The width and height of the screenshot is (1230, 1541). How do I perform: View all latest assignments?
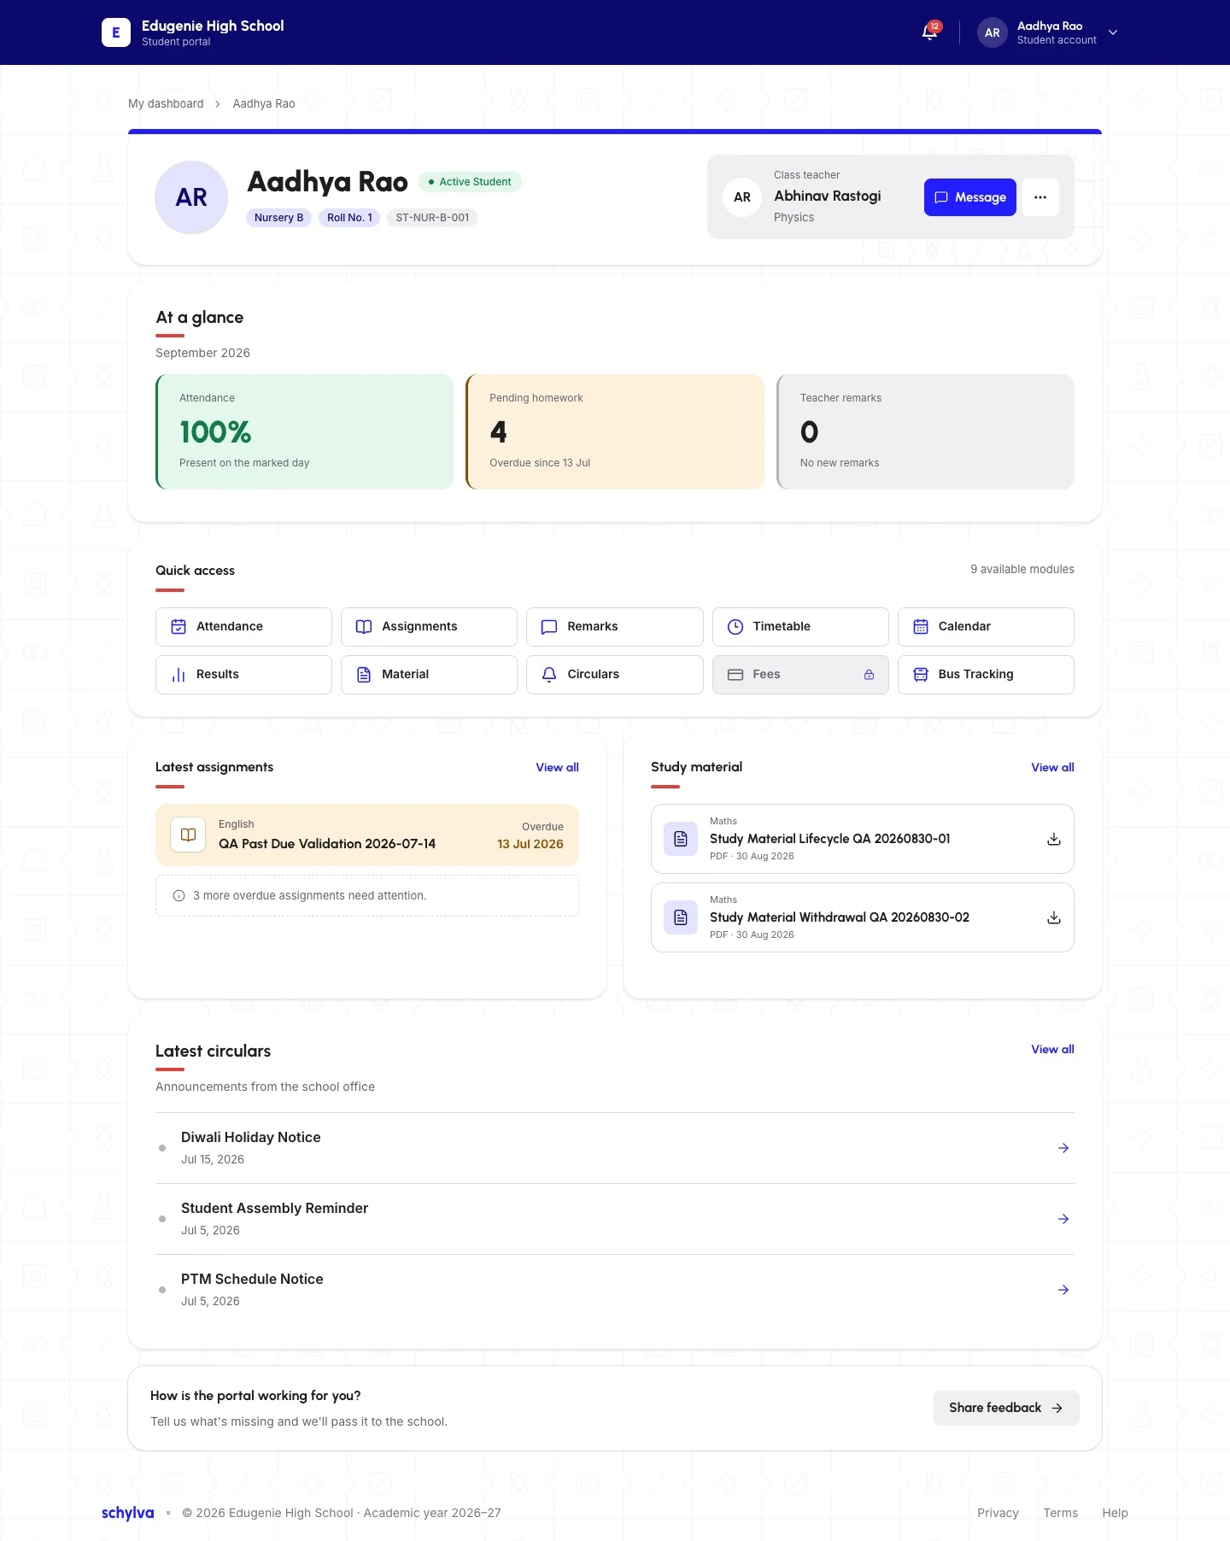tap(557, 767)
